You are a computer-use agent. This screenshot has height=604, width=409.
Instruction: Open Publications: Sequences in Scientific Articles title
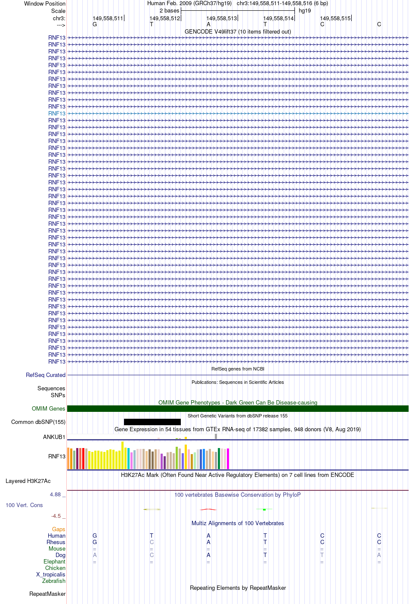(x=238, y=382)
